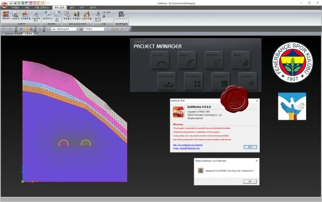Screen dimensions: 322x202
Task: Switch to the SoilWorks info sharing document tab
Action: click(x=13, y=33)
